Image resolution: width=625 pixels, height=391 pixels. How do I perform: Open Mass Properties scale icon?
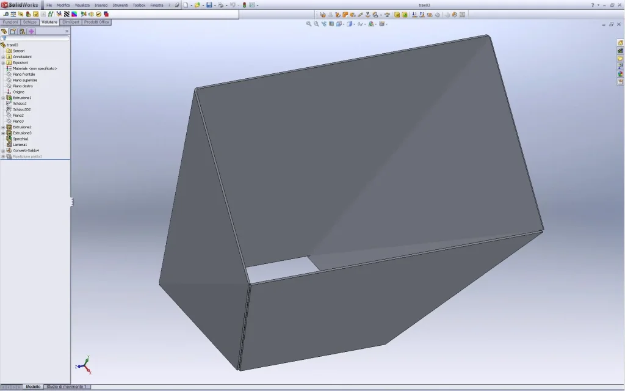[x=13, y=14]
